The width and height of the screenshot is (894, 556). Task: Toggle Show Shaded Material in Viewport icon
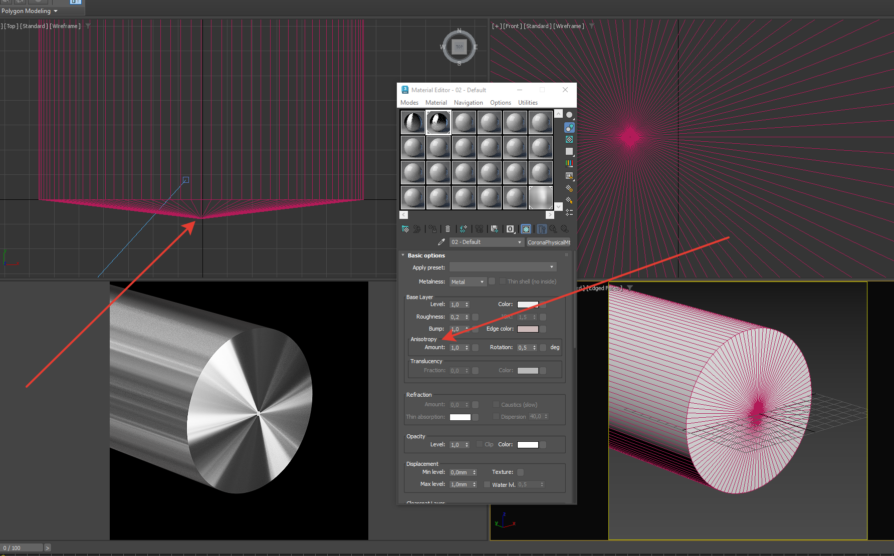[x=526, y=229]
